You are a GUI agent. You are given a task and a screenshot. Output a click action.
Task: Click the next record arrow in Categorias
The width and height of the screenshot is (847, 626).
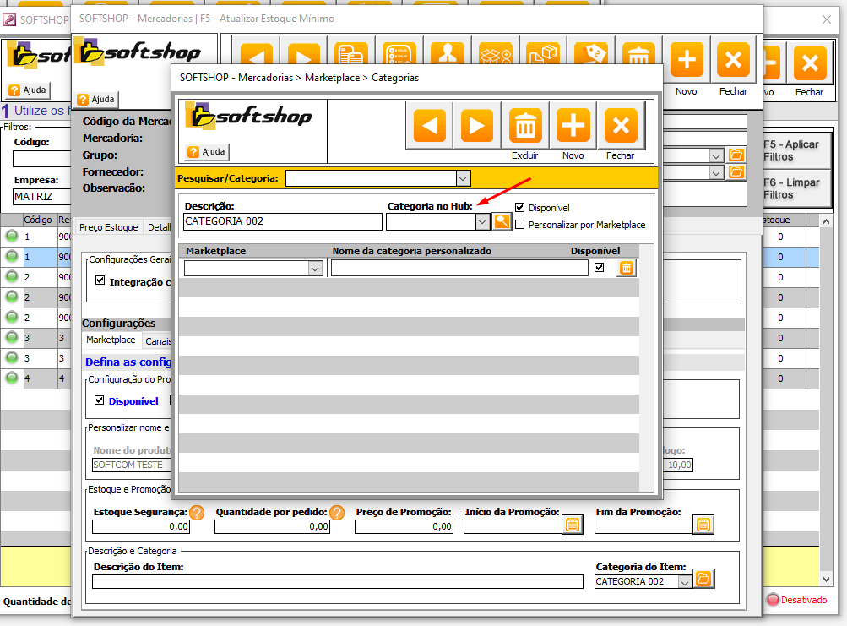point(477,126)
